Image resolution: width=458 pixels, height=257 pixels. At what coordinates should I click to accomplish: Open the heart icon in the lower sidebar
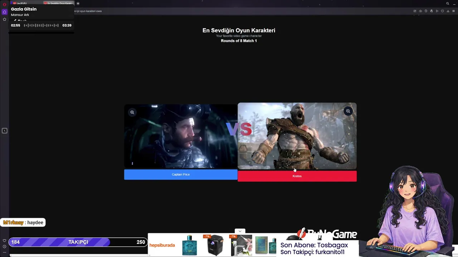click(4, 241)
